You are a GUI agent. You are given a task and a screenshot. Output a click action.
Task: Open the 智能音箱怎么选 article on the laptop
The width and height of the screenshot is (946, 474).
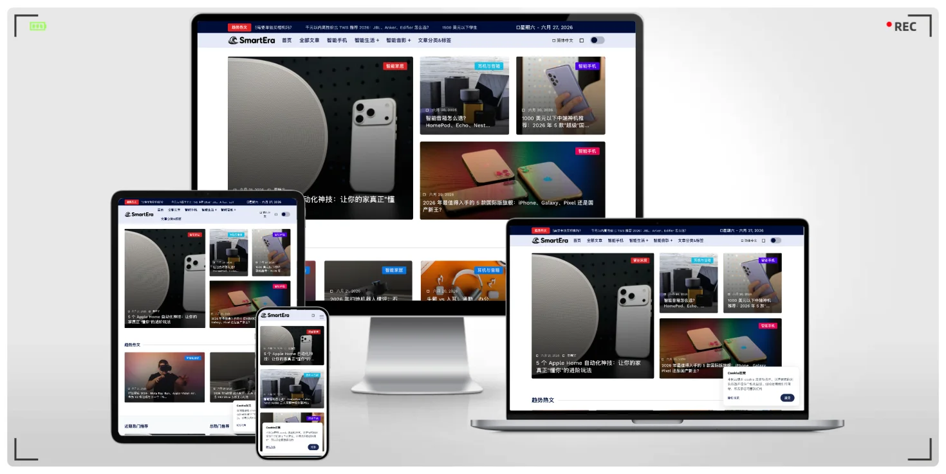click(683, 303)
